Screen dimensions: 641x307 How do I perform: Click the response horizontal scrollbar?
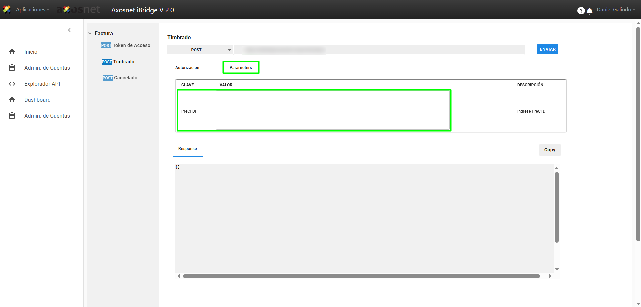361,276
